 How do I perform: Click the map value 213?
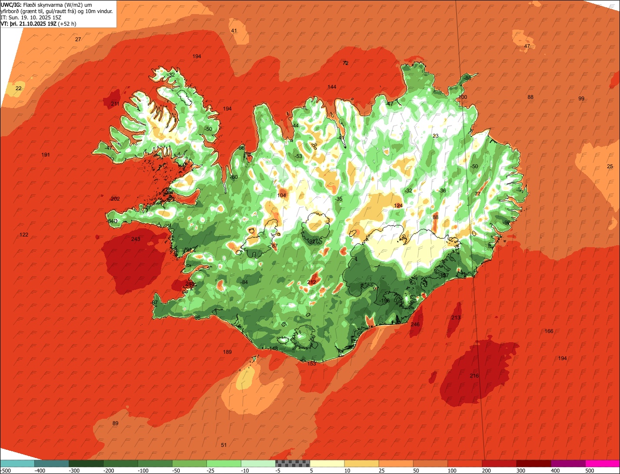click(x=456, y=317)
